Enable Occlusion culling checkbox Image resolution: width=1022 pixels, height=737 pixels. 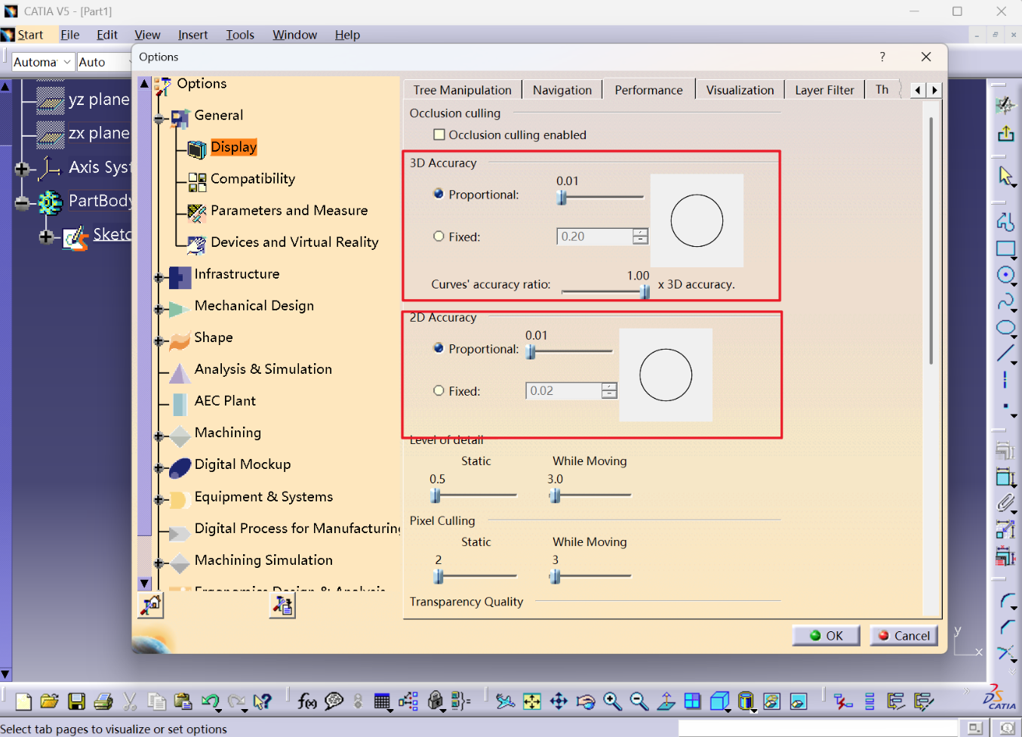pos(439,134)
